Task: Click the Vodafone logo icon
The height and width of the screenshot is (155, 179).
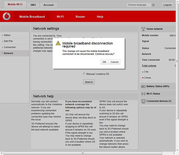Action: click(7, 16)
